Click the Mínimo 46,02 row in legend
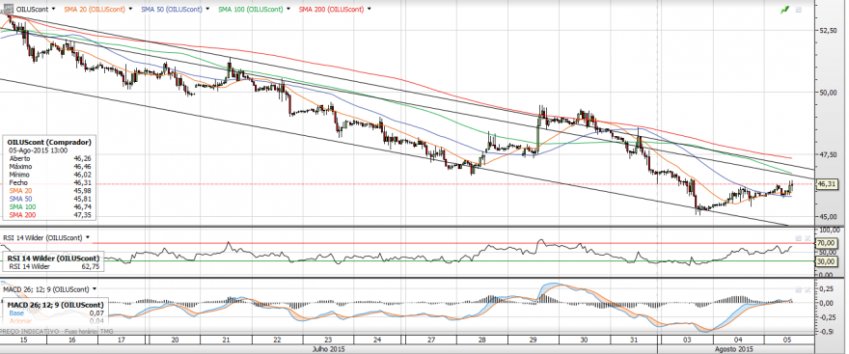The height and width of the screenshot is (354, 849). pos(49,175)
